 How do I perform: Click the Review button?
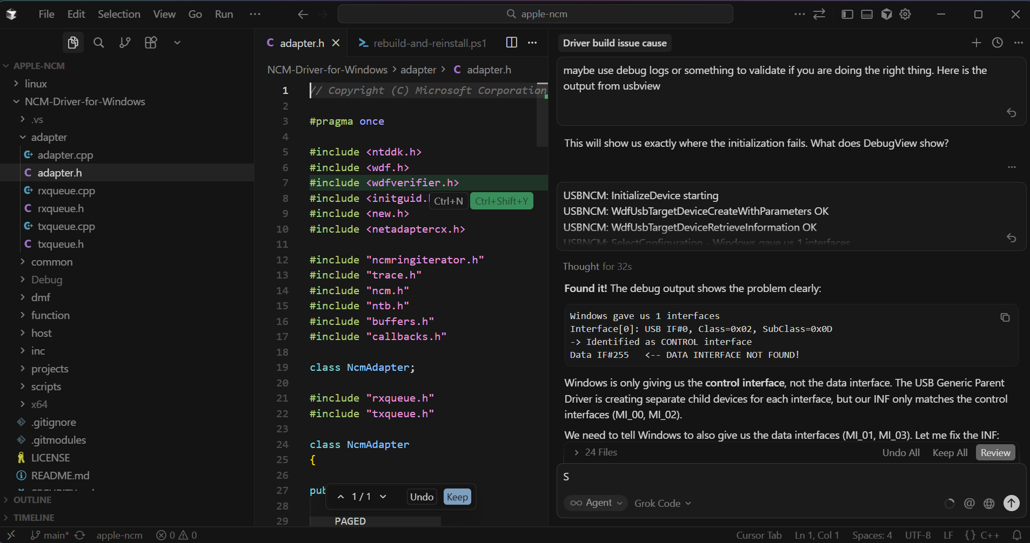[x=995, y=452]
